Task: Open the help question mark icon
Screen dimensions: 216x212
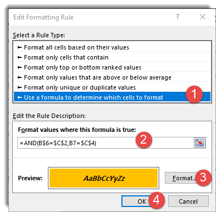Action: coord(178,17)
